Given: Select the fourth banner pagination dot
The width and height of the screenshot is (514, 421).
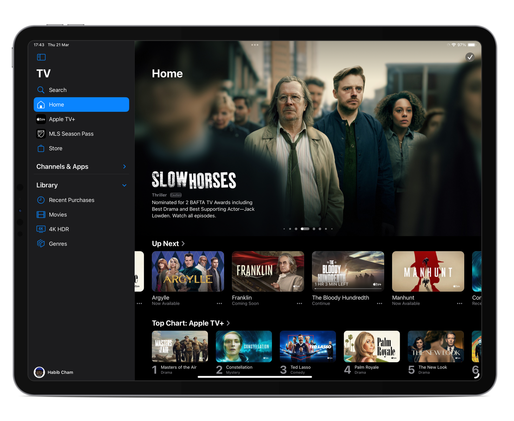Looking at the screenshot, I should pos(305,229).
